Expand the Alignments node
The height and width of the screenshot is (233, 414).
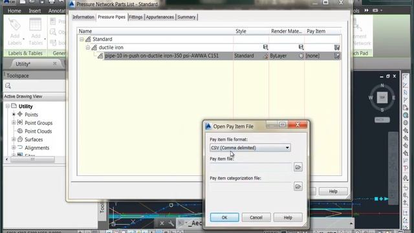point(14,148)
